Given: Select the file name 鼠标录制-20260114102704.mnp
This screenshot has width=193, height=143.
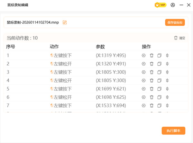Looking at the screenshot, I should pyautogui.click(x=33, y=22).
